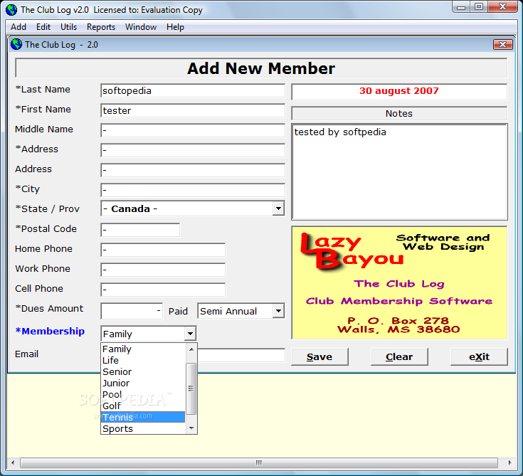Open the Add menu

[x=19, y=27]
